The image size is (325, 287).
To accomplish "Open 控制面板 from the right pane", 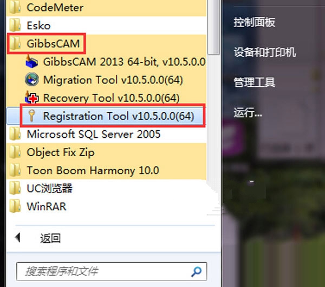I will coord(255,22).
